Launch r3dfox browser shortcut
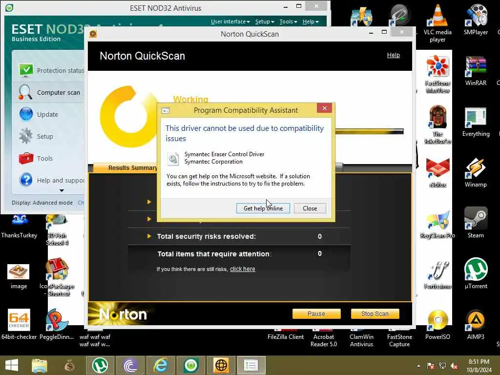 tap(438, 172)
